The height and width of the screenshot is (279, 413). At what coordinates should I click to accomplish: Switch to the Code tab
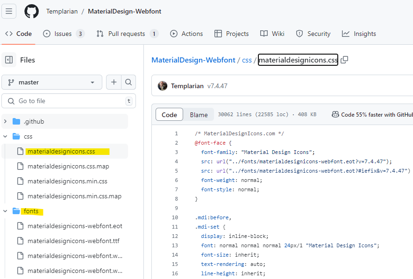pos(18,34)
